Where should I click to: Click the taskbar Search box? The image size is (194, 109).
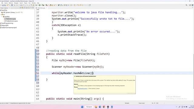89,107
